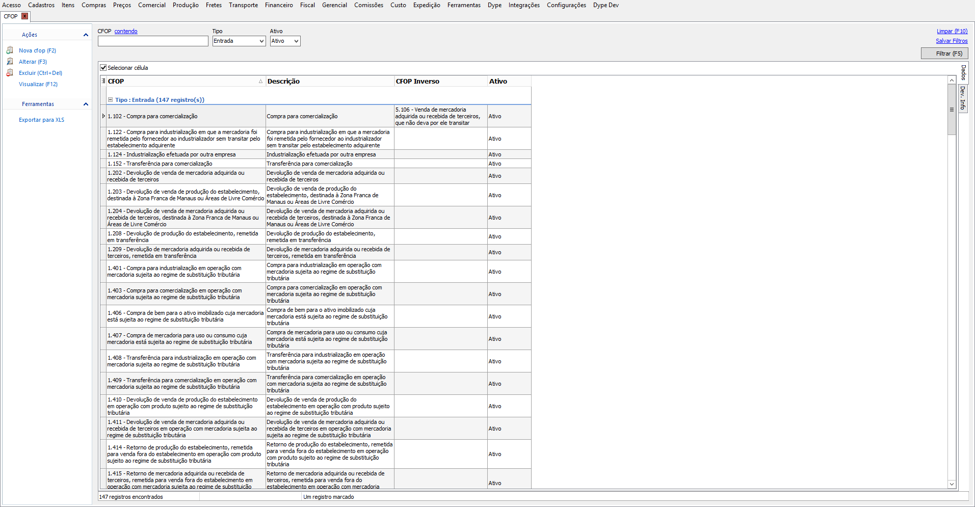
Task: Open the Itens menu
Action: click(68, 5)
